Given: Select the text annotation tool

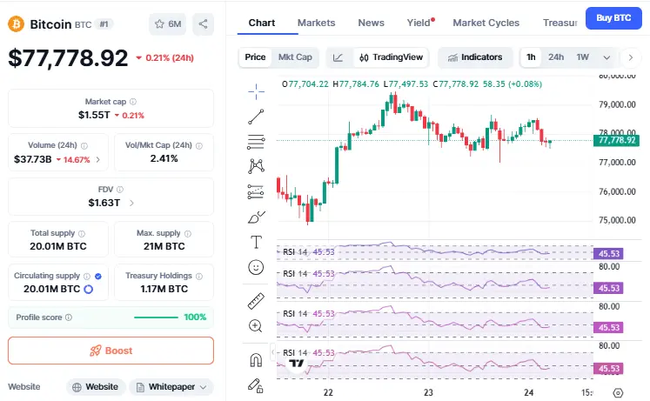Looking at the screenshot, I should [x=256, y=242].
